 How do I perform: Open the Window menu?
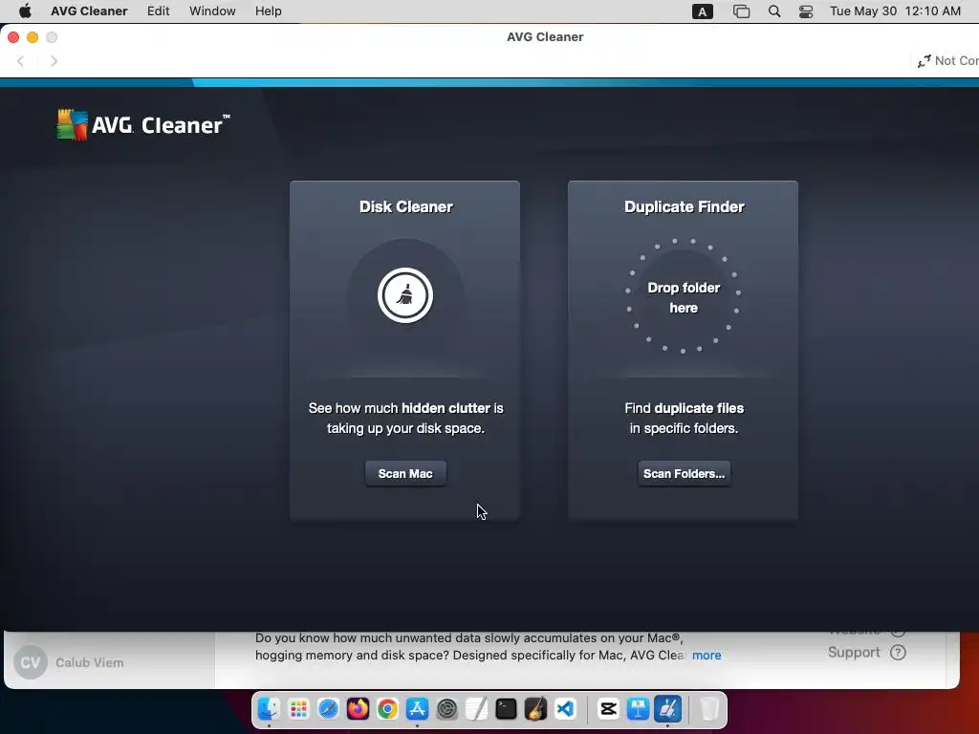(212, 11)
